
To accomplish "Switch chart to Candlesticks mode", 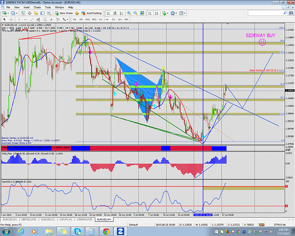I will pyautogui.click(x=115, y=13).
